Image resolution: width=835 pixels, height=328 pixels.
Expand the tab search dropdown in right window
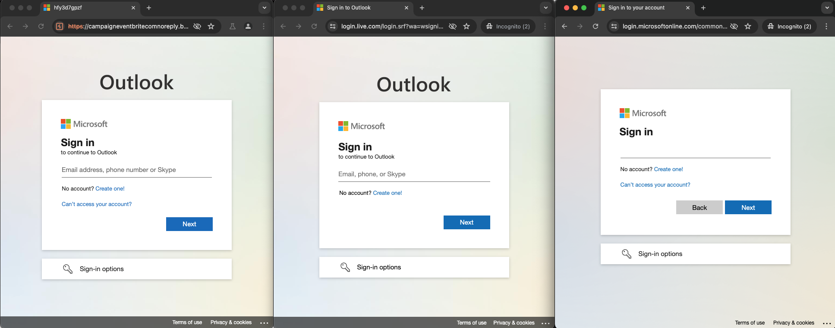coord(827,8)
